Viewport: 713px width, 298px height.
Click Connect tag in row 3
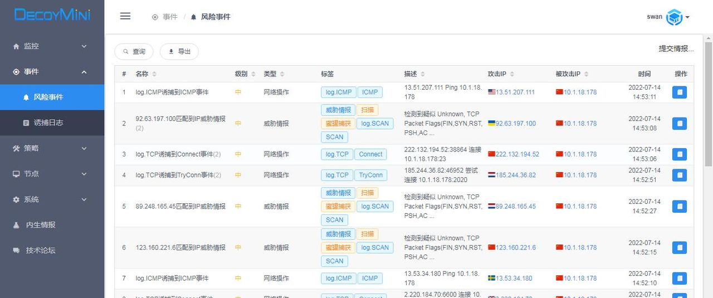click(371, 154)
